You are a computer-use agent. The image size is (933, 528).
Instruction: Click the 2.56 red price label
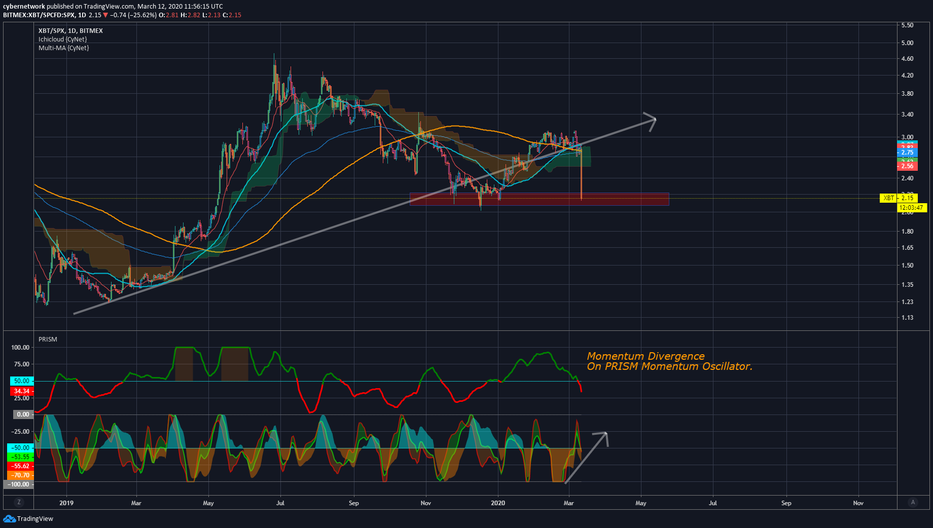click(908, 166)
